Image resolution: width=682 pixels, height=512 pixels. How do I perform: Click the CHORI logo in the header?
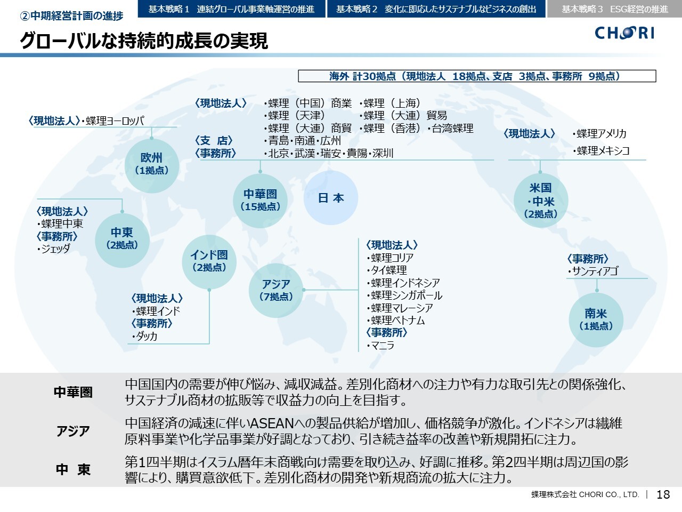point(624,33)
